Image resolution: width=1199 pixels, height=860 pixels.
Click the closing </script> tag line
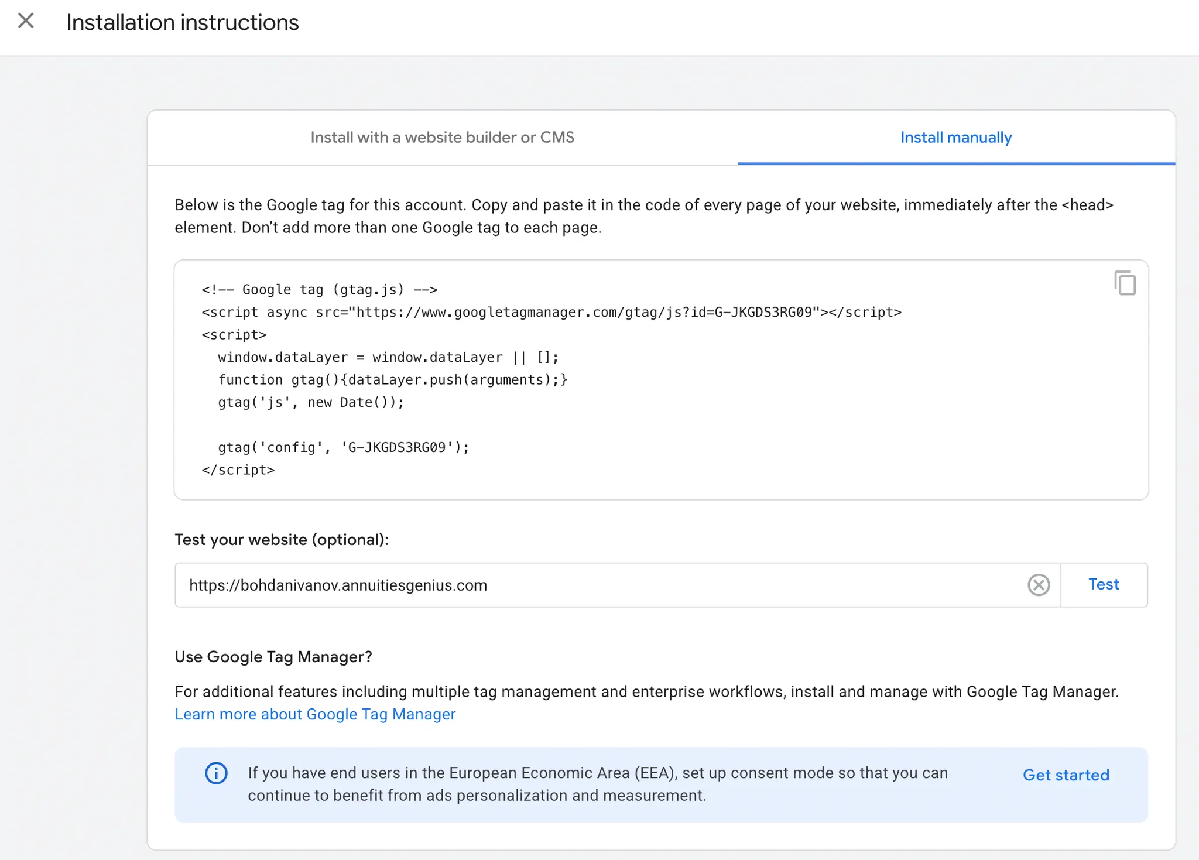pos(238,470)
